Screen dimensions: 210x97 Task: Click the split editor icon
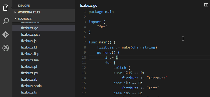coord(206,5)
